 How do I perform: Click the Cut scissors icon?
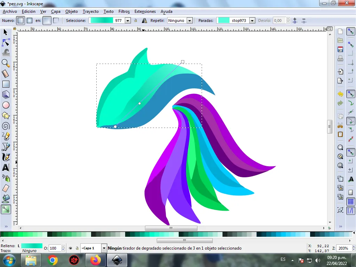(340, 125)
